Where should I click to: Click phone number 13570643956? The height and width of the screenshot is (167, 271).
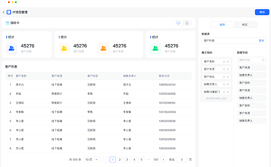coord(167,112)
